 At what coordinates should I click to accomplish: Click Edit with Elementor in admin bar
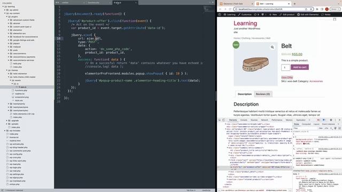point(308,14)
